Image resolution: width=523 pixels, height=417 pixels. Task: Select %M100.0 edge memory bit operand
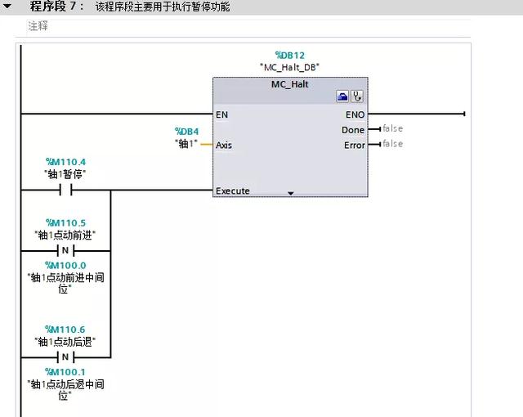65,265
